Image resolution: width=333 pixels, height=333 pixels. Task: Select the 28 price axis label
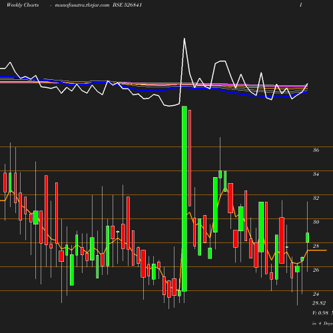click(x=316, y=246)
